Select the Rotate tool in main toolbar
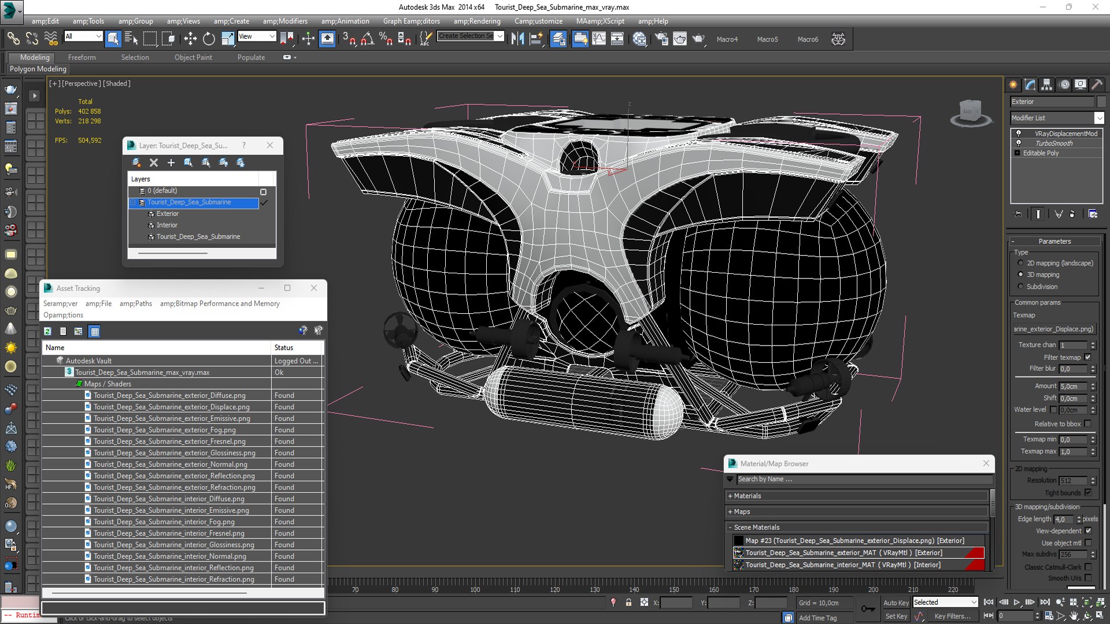Screen dimensions: 1110x624 [209, 39]
